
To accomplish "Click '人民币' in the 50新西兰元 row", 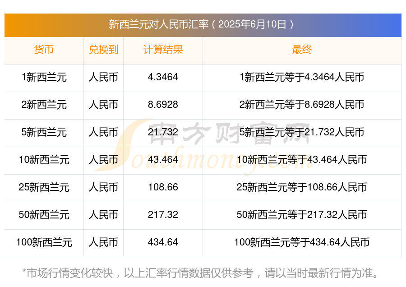I will (x=103, y=215).
